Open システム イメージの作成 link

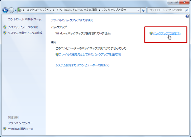coord(23,27)
